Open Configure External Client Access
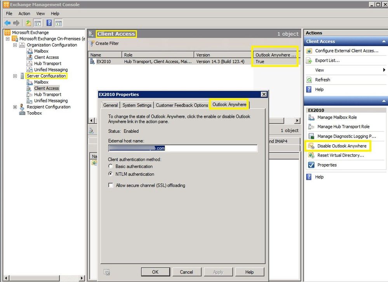The height and width of the screenshot is (282, 388). tap(345, 50)
